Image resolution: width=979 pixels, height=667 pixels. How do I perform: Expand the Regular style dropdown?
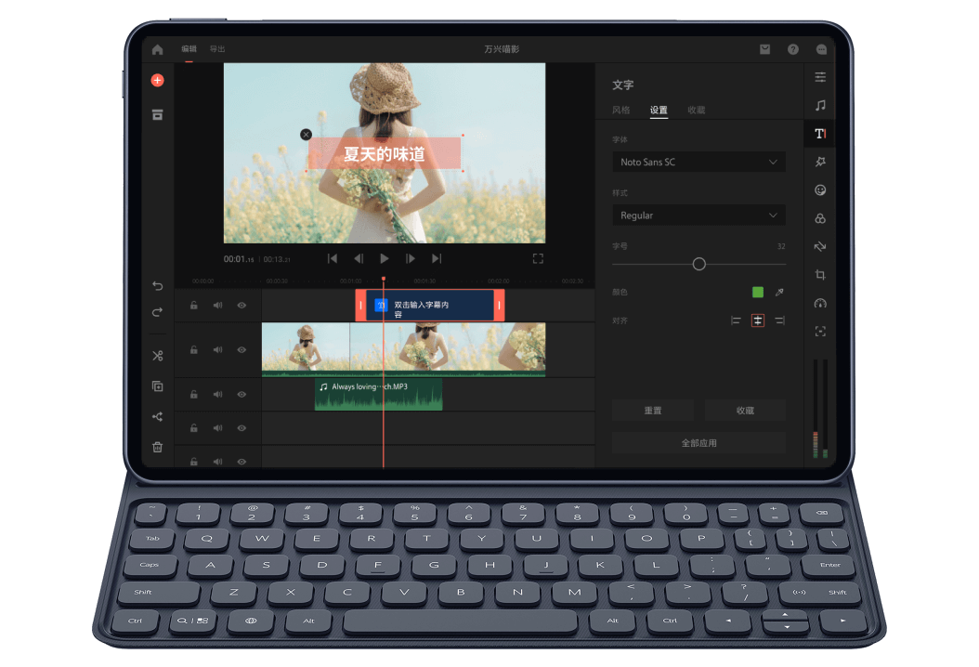pyautogui.click(x=698, y=216)
